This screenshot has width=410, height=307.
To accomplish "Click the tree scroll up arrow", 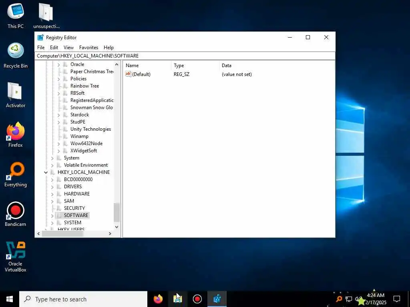I will pyautogui.click(x=117, y=64).
